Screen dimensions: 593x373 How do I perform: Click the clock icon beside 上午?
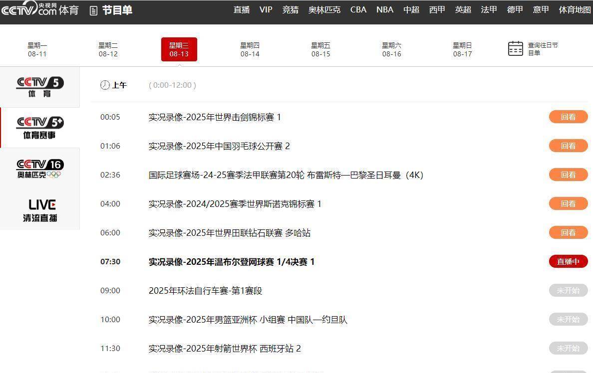pos(105,85)
